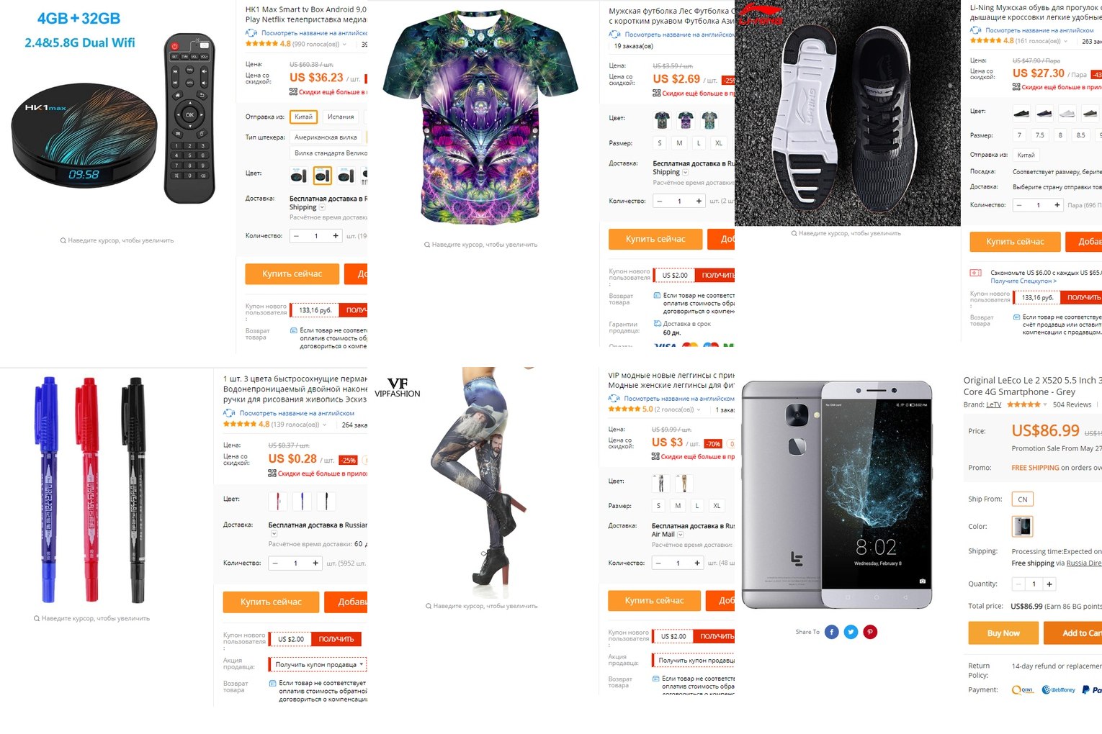Click return policy icon in leggings listing
This screenshot has width=1102, height=734.
coord(655,679)
